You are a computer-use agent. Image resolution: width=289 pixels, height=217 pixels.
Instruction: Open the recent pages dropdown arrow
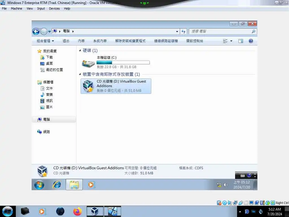click(49, 32)
